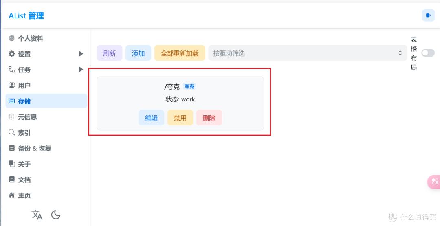The height and width of the screenshot is (226, 440).
Task: Open the 元信息 menu item
Action: [x=27, y=117]
